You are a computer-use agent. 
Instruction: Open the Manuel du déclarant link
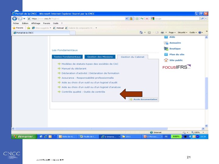pos(74,68)
